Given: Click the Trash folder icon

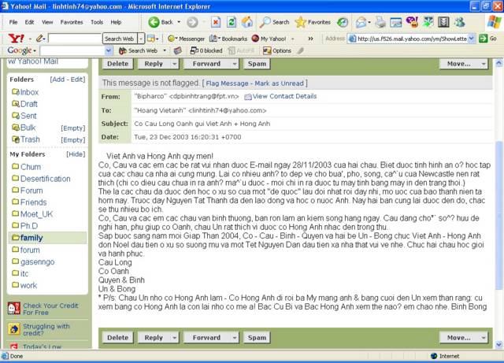Looking at the screenshot, I should point(16,139).
